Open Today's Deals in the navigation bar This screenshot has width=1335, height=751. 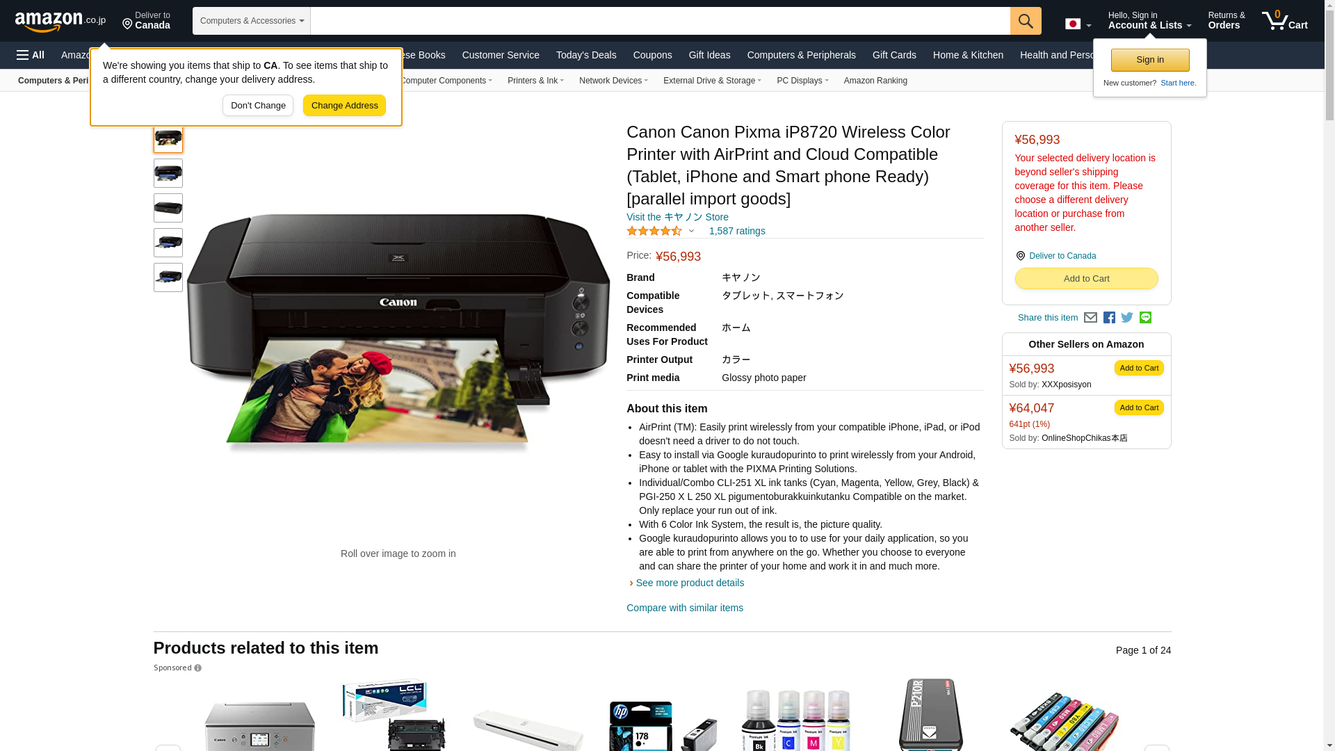pos(586,55)
